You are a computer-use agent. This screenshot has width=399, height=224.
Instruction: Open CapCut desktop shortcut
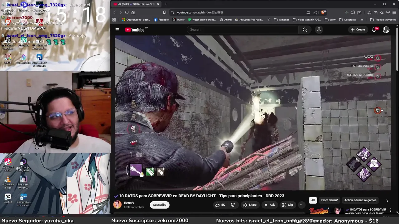coord(8,198)
